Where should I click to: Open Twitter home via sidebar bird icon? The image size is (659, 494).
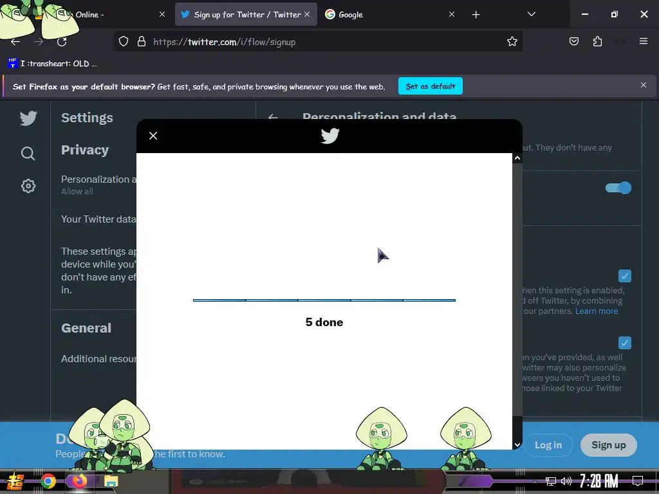(28, 118)
